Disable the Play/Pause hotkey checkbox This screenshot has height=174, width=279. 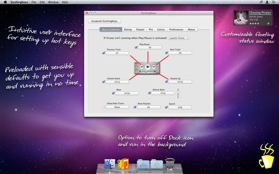pos(136,47)
